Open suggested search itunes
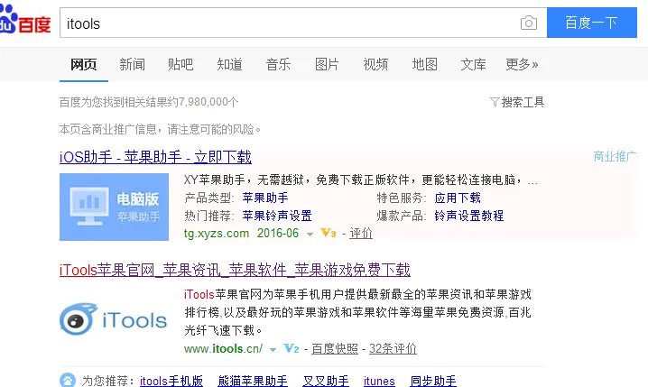This screenshot has height=387, width=648. tap(379, 381)
